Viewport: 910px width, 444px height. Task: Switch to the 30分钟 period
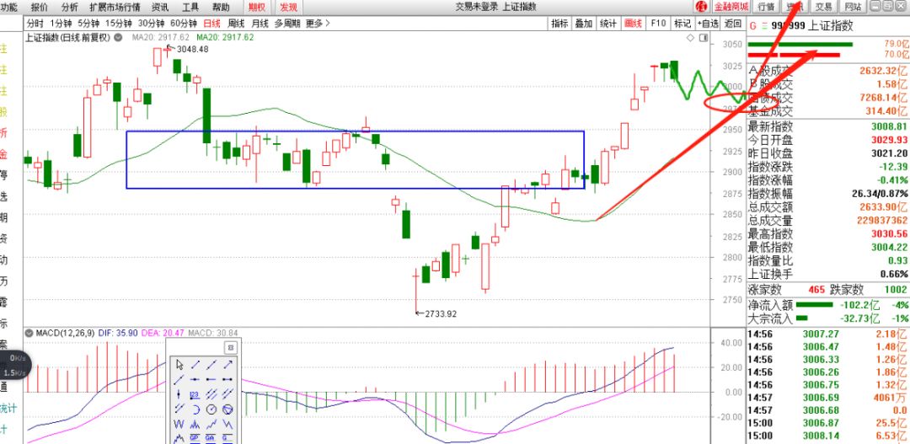[x=152, y=24]
